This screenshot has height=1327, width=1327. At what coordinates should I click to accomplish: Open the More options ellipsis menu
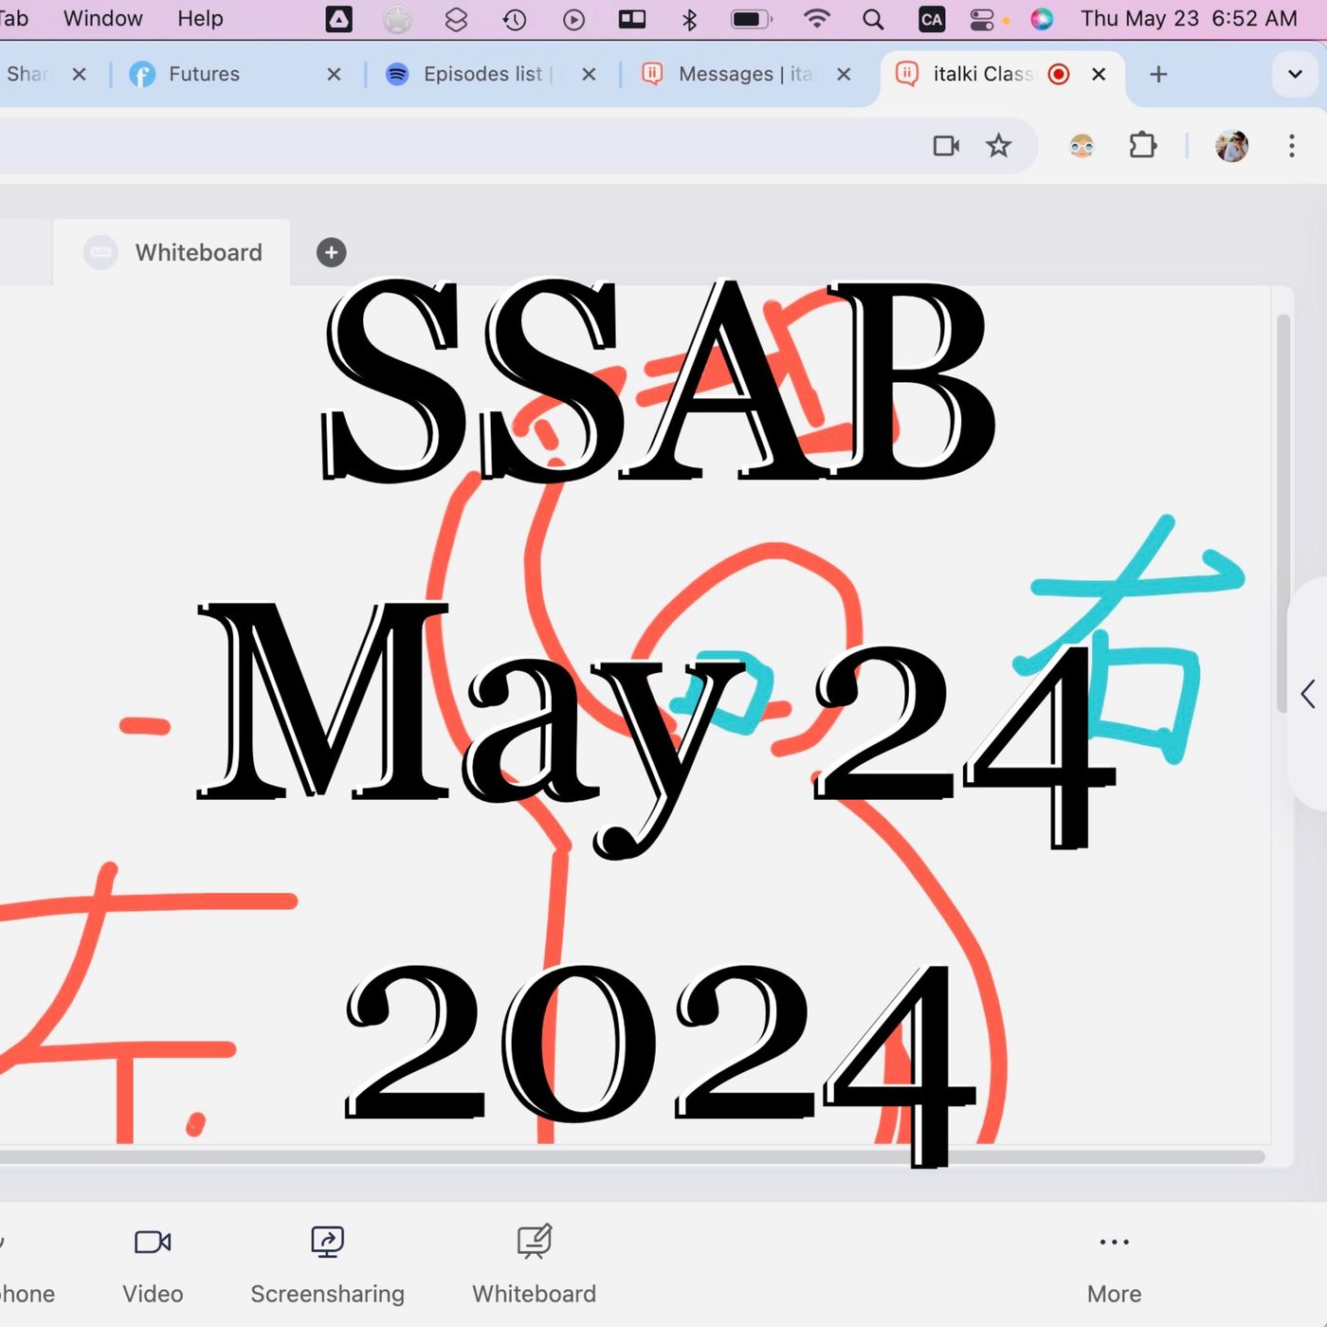1114,1243
